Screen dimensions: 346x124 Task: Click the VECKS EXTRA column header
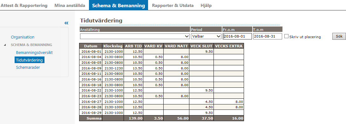click(229, 46)
